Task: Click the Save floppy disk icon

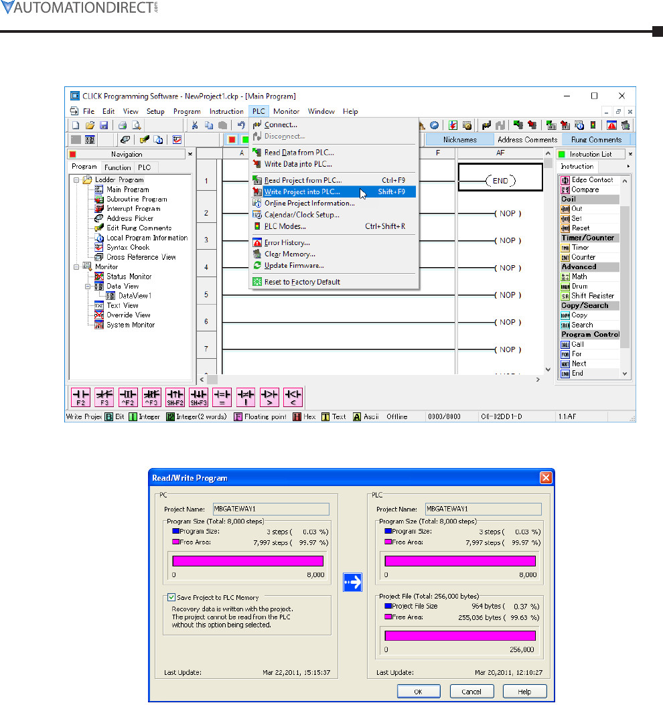Action: (104, 125)
